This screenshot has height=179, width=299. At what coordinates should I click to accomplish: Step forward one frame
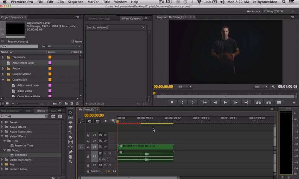[236, 102]
